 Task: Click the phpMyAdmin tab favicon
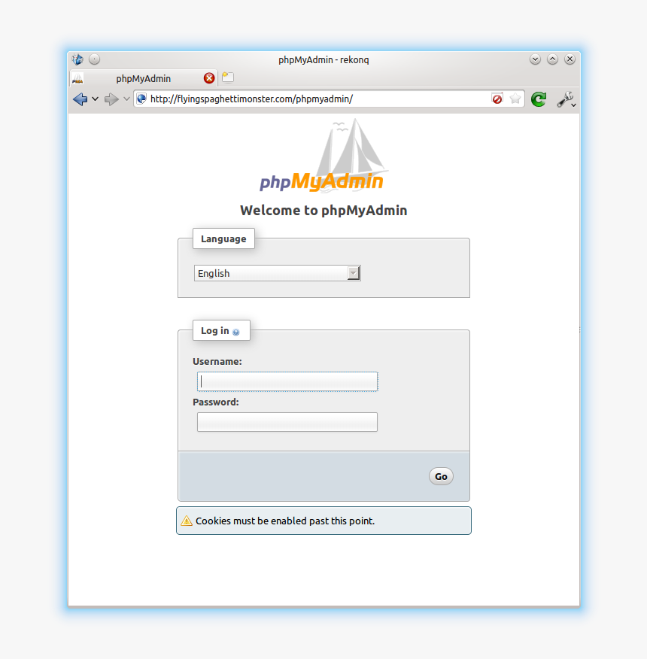77,78
